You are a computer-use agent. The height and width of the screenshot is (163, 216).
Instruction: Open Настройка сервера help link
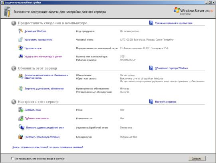pos(166,102)
